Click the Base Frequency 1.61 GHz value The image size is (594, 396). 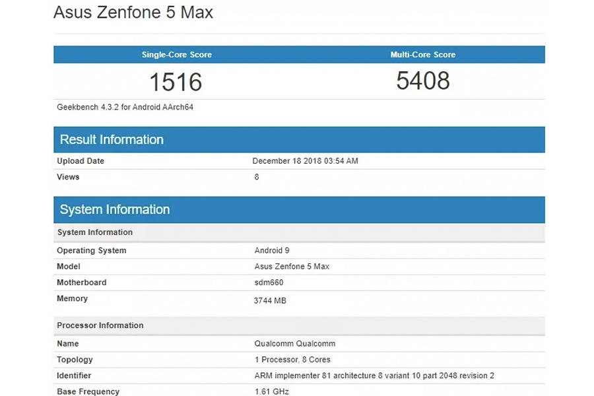coord(270,391)
